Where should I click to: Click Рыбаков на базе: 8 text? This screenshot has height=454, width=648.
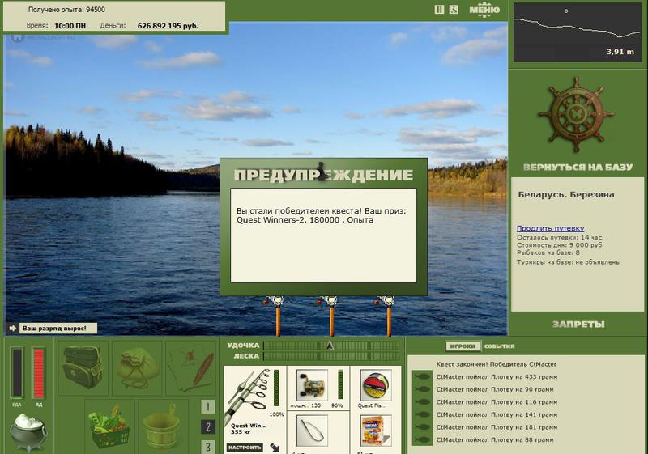(x=548, y=252)
